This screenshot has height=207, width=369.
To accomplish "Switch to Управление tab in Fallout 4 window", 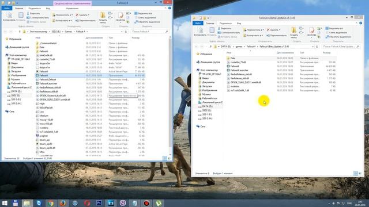I will point(72,8).
